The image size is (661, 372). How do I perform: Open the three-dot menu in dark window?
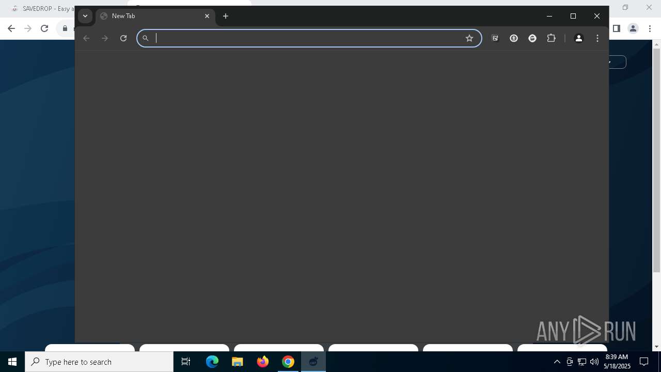pos(597,38)
